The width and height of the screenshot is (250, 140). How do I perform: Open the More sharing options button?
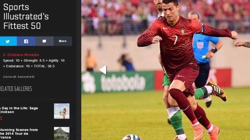(63, 41)
